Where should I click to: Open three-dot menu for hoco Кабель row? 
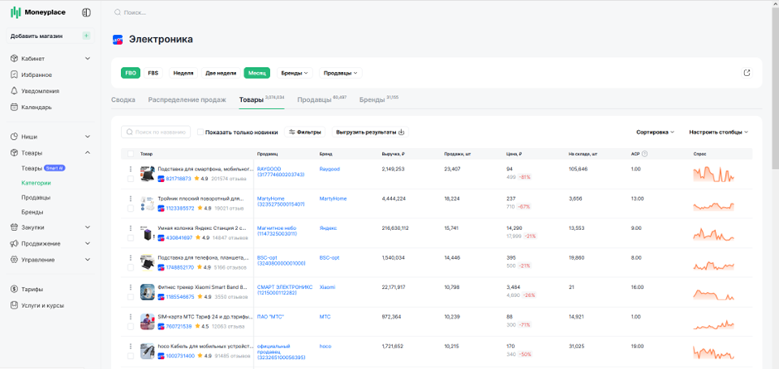coord(131,346)
